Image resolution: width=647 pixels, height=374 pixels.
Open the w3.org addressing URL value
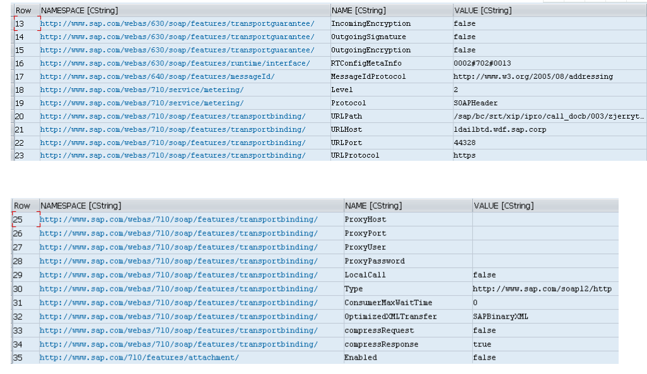click(532, 77)
